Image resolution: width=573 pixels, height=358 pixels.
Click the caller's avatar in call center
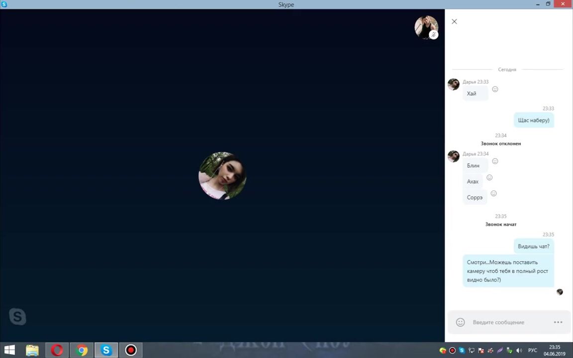222,176
